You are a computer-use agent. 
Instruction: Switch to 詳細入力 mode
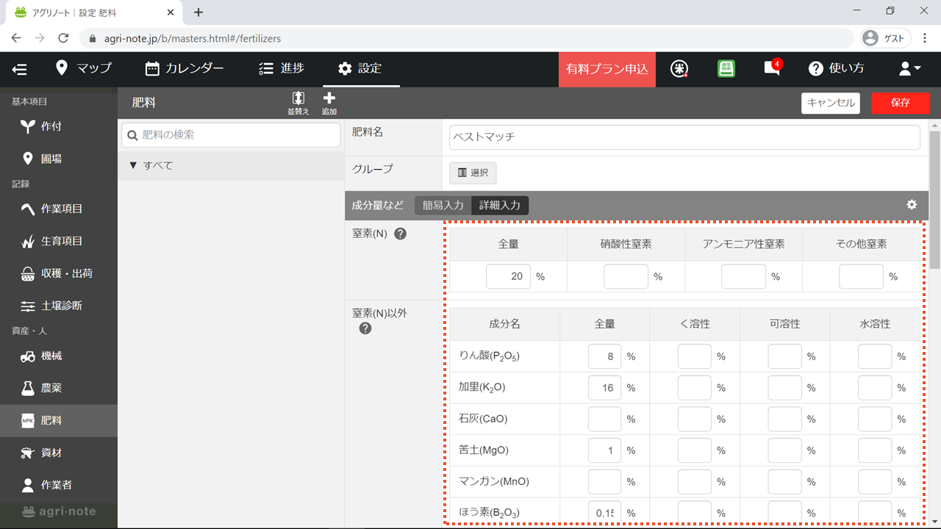pyautogui.click(x=500, y=205)
